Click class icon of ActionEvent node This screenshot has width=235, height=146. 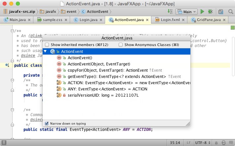(53, 51)
